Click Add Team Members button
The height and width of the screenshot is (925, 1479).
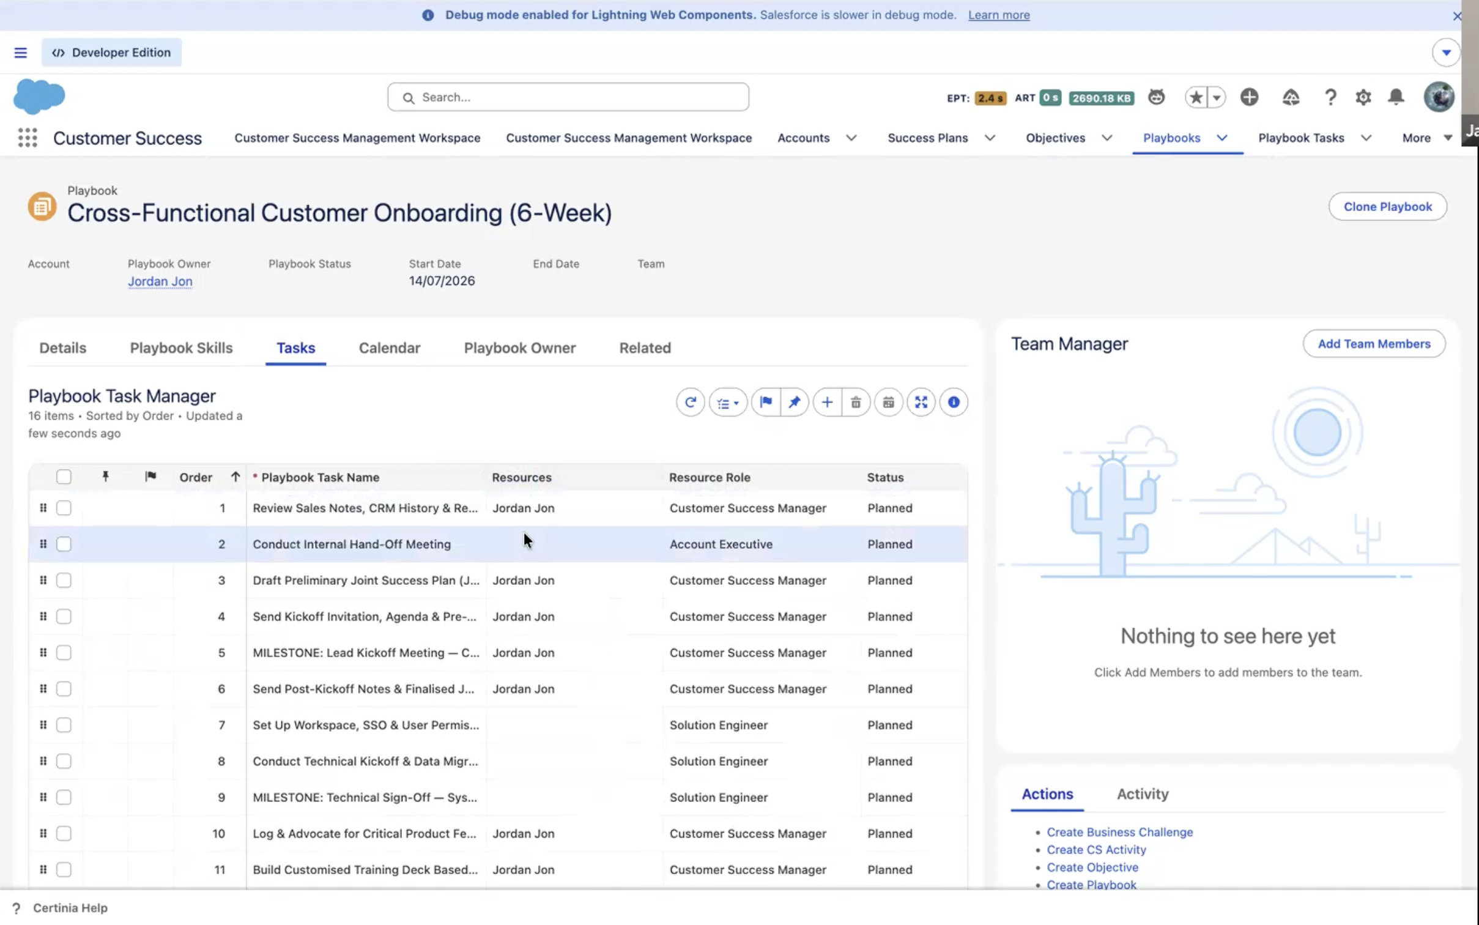pos(1374,344)
